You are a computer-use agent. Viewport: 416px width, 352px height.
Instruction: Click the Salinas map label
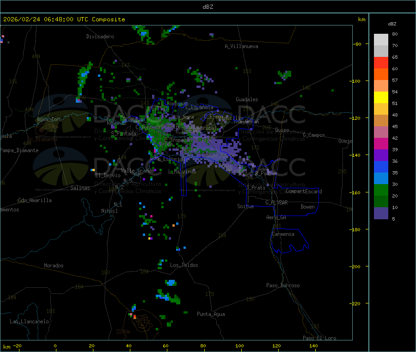tap(80, 188)
